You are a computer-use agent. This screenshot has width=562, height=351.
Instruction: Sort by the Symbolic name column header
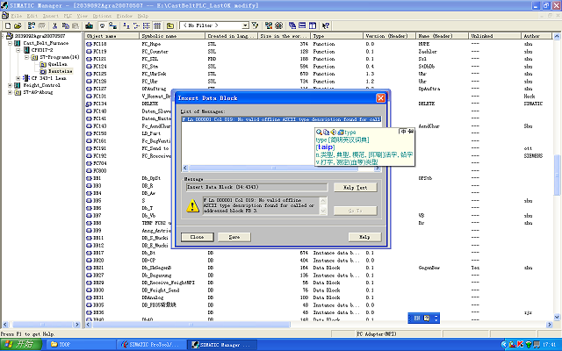coord(172,36)
